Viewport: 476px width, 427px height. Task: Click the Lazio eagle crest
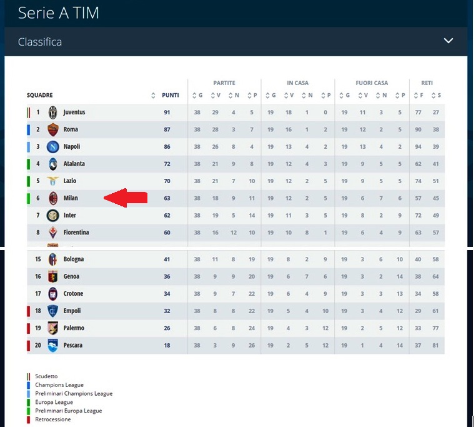tap(52, 181)
